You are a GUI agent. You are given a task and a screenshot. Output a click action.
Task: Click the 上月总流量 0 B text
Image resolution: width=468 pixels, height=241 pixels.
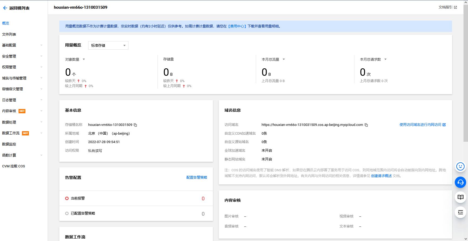pyautogui.click(x=273, y=81)
